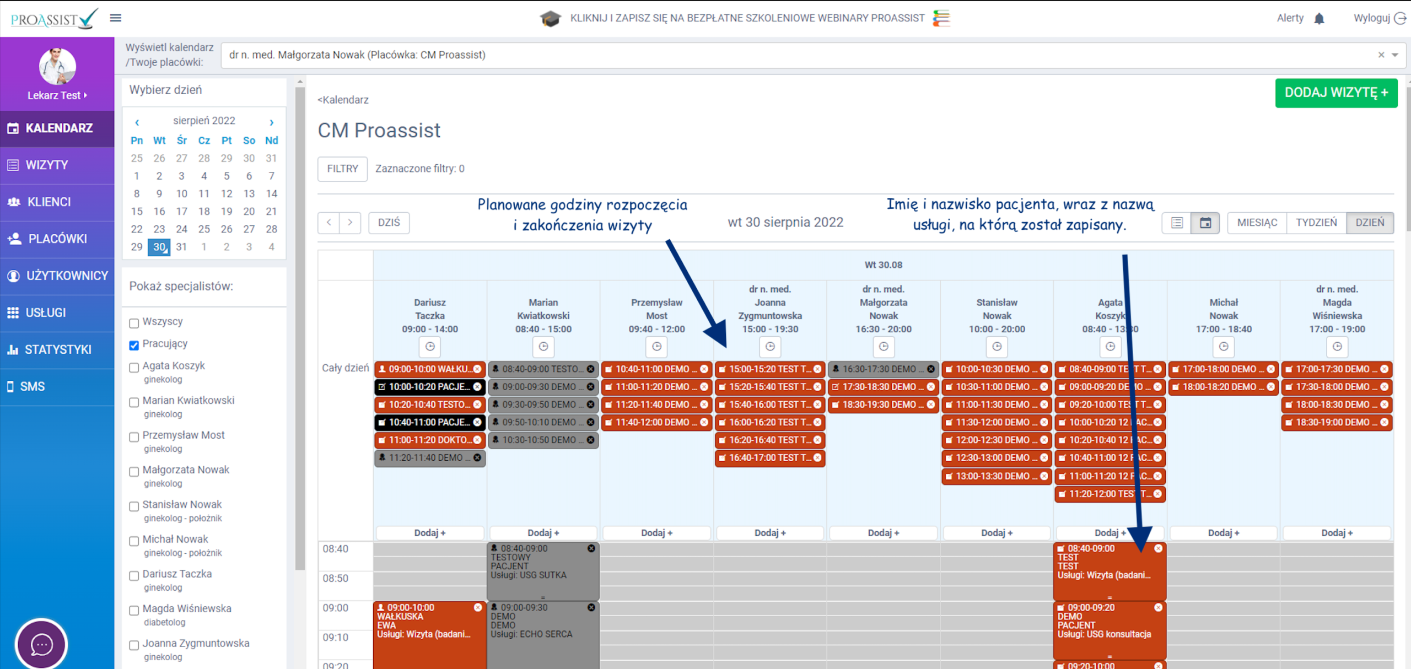Remove the 09:00-10:00 WAŁKU all-day entry
Screen dimensions: 1411x669
pyautogui.click(x=477, y=369)
